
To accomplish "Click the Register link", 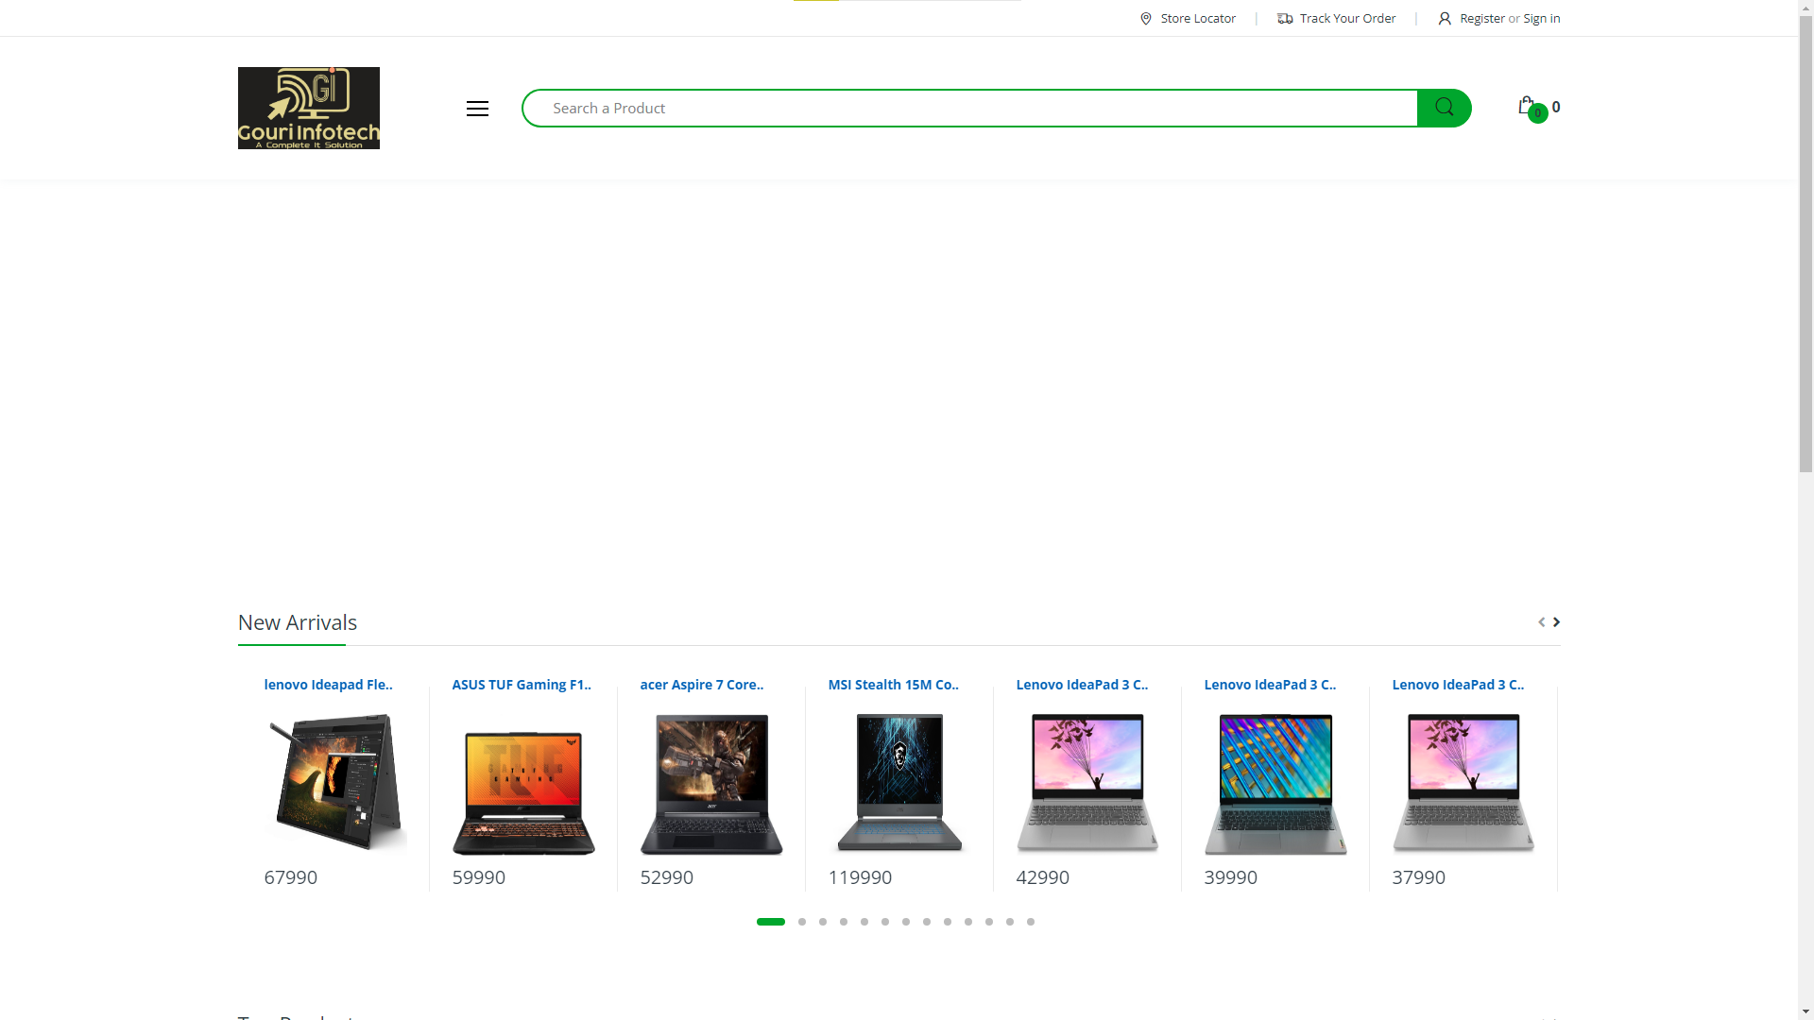I will (x=1482, y=19).
